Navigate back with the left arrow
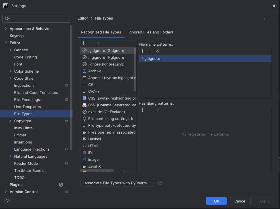The height and width of the screenshot is (209, 280). [x=266, y=19]
